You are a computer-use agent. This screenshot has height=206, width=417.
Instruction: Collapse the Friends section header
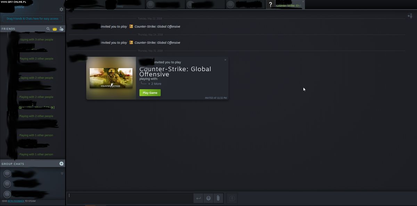[8, 29]
